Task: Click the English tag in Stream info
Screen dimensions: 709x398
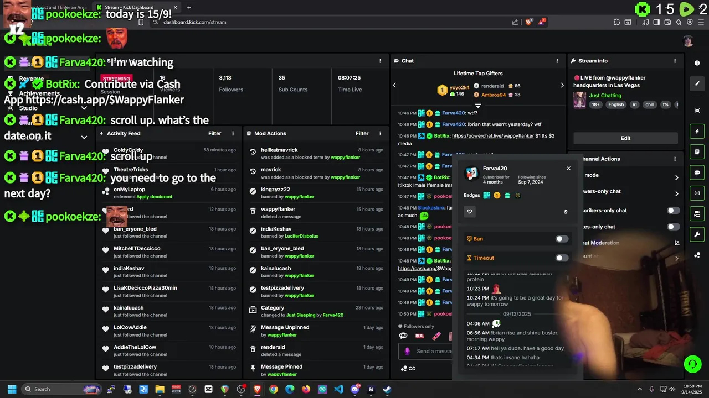Action: pyautogui.click(x=616, y=104)
